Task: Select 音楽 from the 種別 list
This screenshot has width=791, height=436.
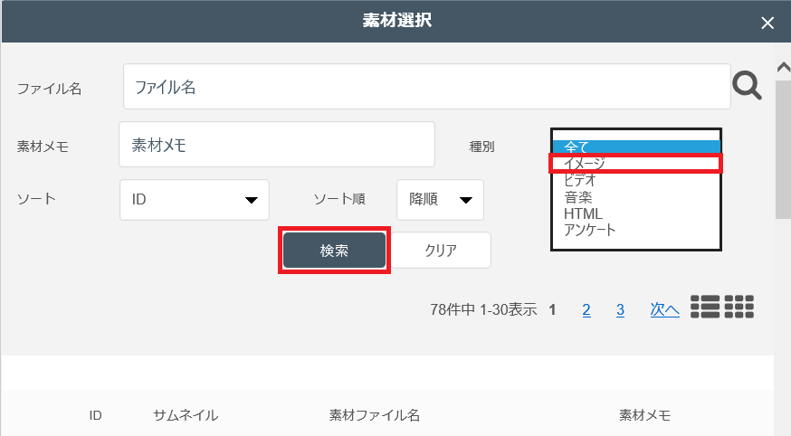Action: [x=635, y=197]
